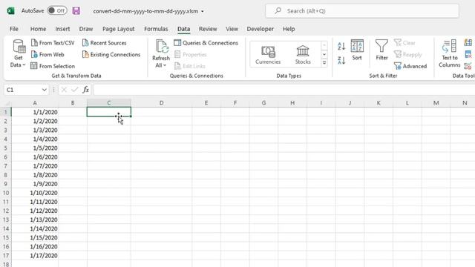This screenshot has height=267, width=475.
Task: Click the formula bar Enter checkmark
Action: [x=74, y=90]
